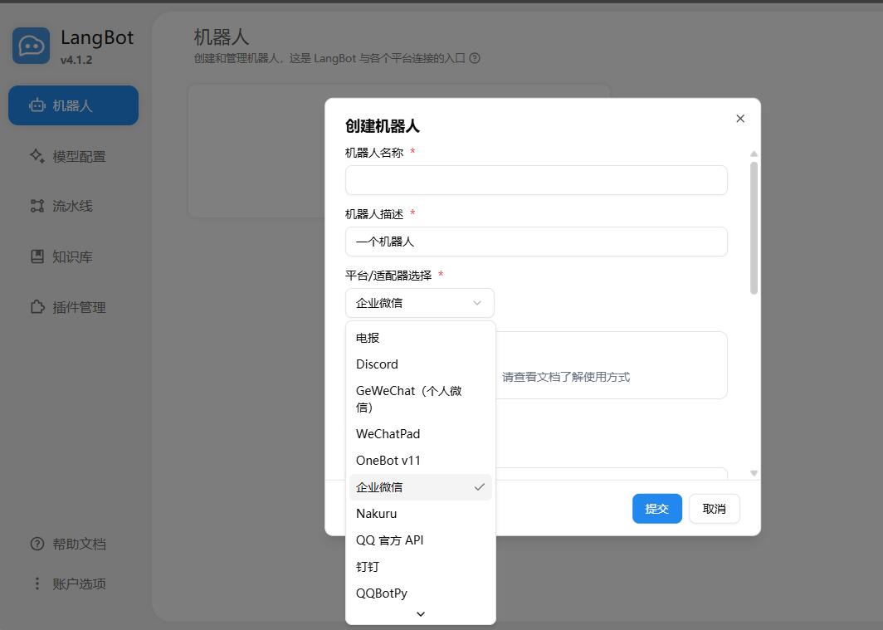883x630 pixels.
Task: Click the help circle icon after page description
Action: (x=475, y=58)
